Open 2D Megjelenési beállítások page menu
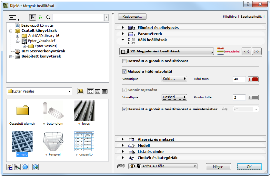 point(166,51)
